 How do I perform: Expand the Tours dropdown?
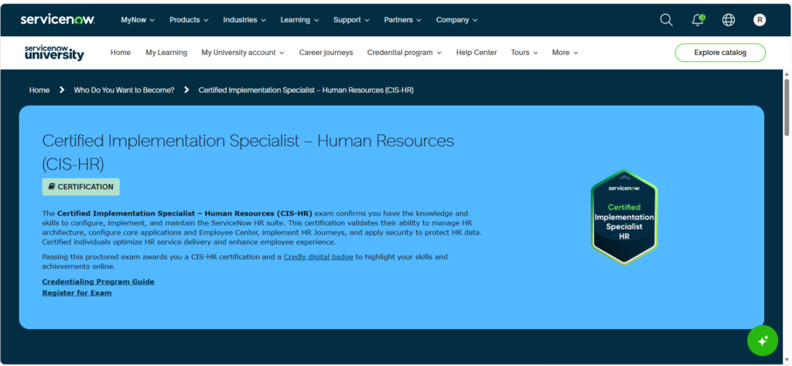(x=524, y=53)
